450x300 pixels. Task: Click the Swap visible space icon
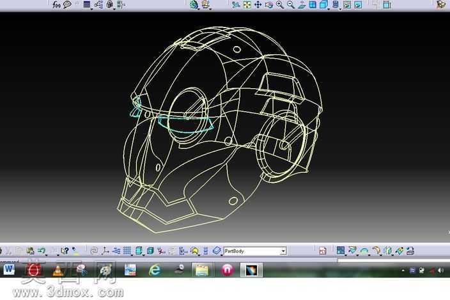tap(358, 4)
